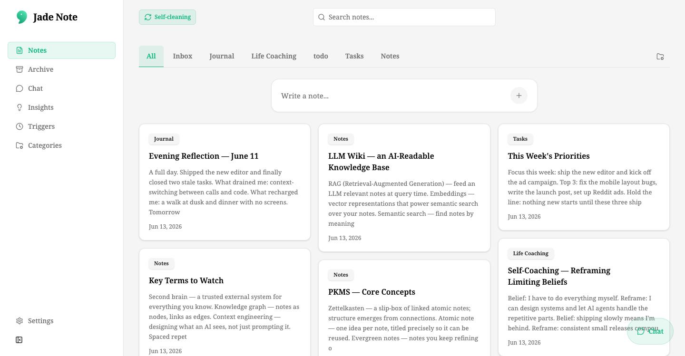This screenshot has height=356, width=685.
Task: Click the Triggers clock icon
Action: click(x=20, y=126)
